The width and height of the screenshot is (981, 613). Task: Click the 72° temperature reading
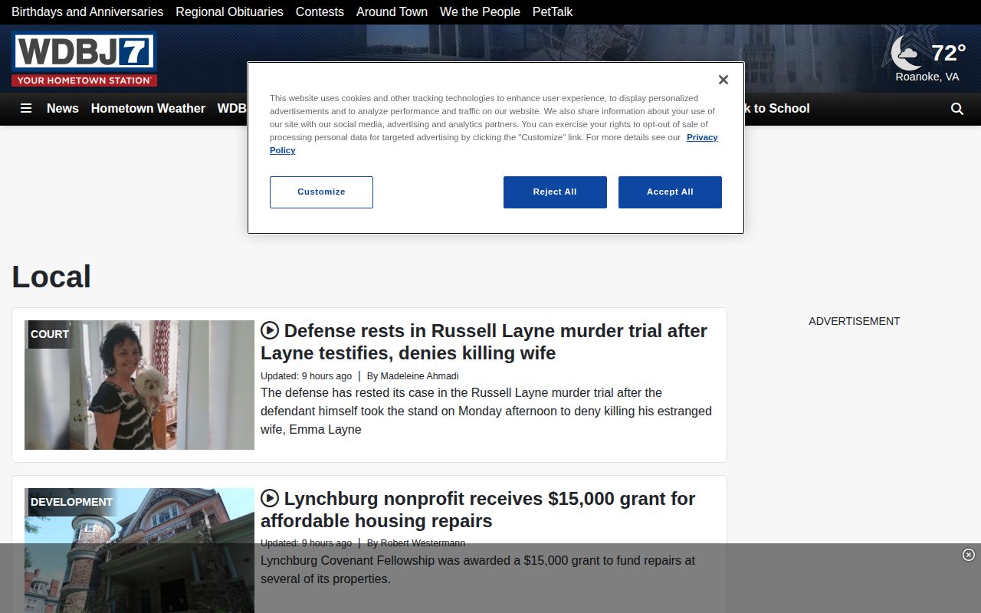click(949, 53)
